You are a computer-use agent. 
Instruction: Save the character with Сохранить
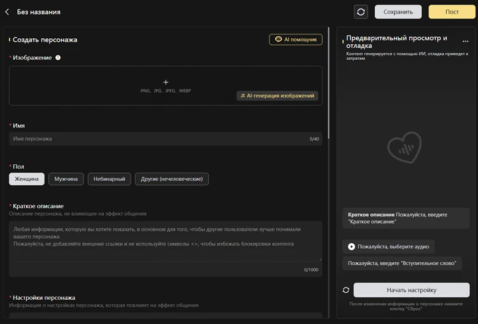coord(398,12)
